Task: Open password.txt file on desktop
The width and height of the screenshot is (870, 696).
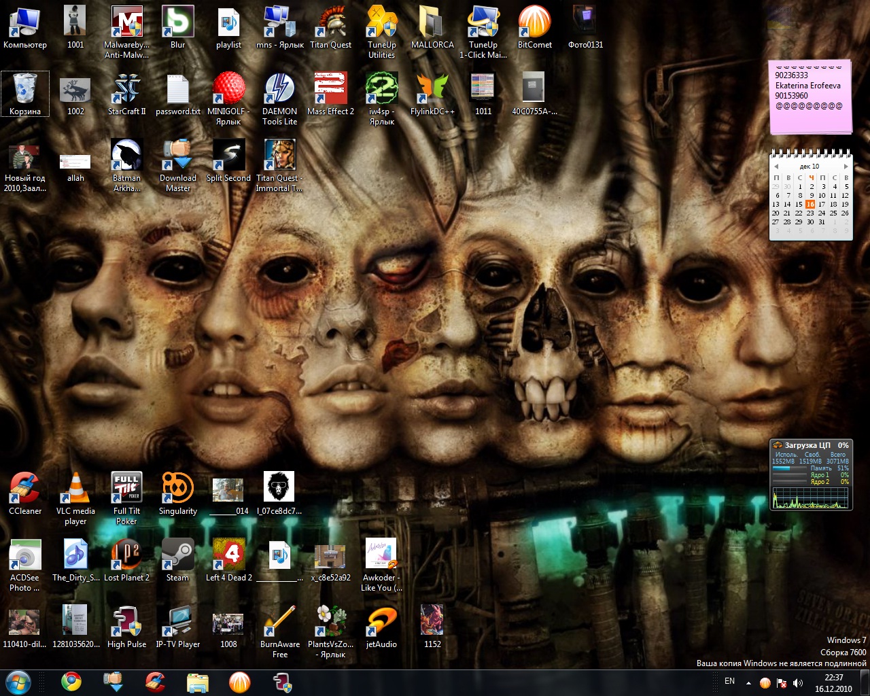Action: coord(177,95)
